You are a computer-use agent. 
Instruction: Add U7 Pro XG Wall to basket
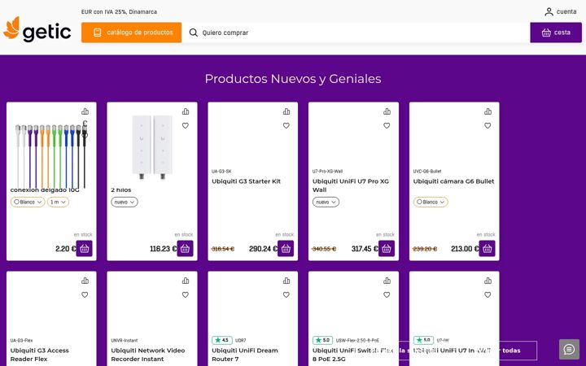387,249
